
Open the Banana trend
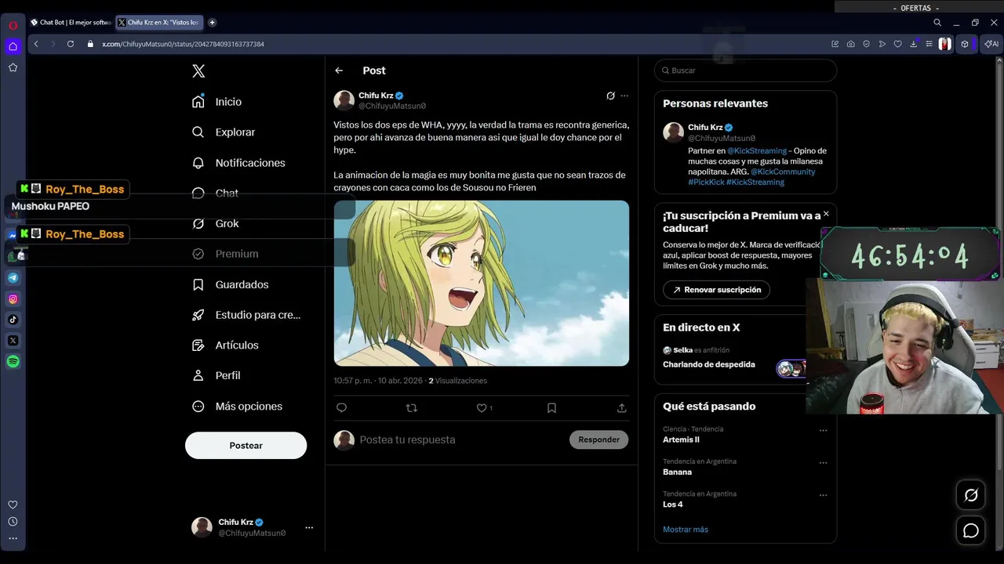pos(677,472)
